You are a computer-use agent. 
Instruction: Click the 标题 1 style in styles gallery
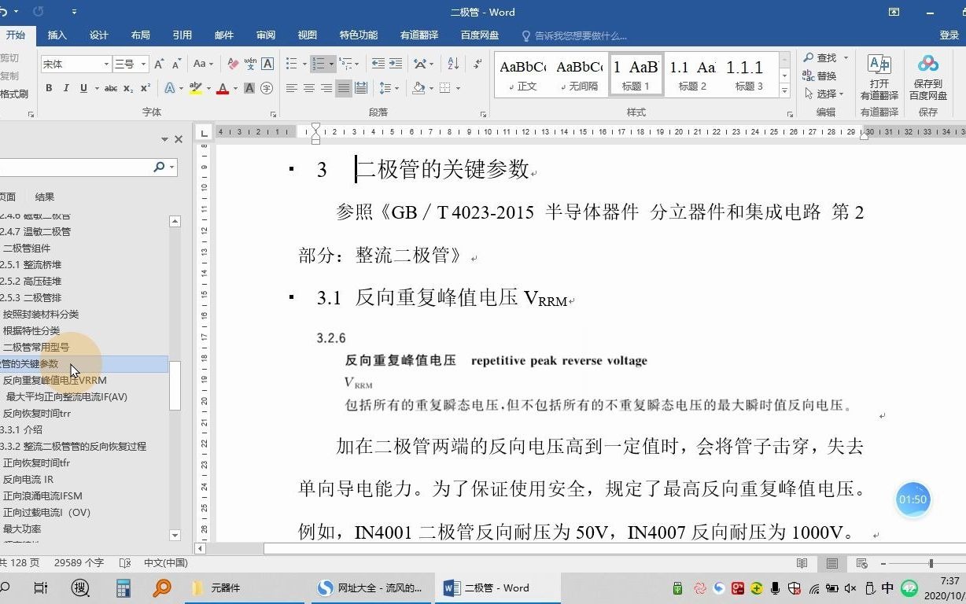(x=636, y=74)
